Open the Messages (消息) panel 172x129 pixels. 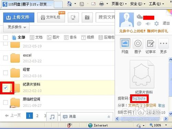pos(87,117)
